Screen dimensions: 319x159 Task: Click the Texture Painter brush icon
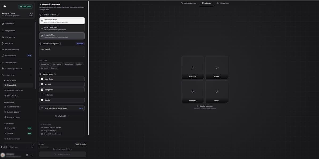(3, 55)
